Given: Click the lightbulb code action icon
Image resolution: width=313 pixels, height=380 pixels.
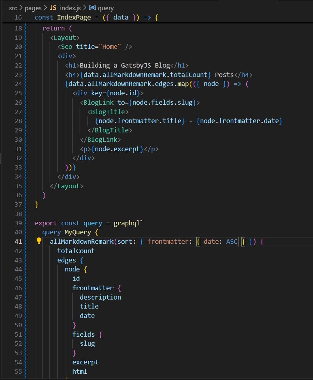Looking at the screenshot, I should click(x=39, y=241).
